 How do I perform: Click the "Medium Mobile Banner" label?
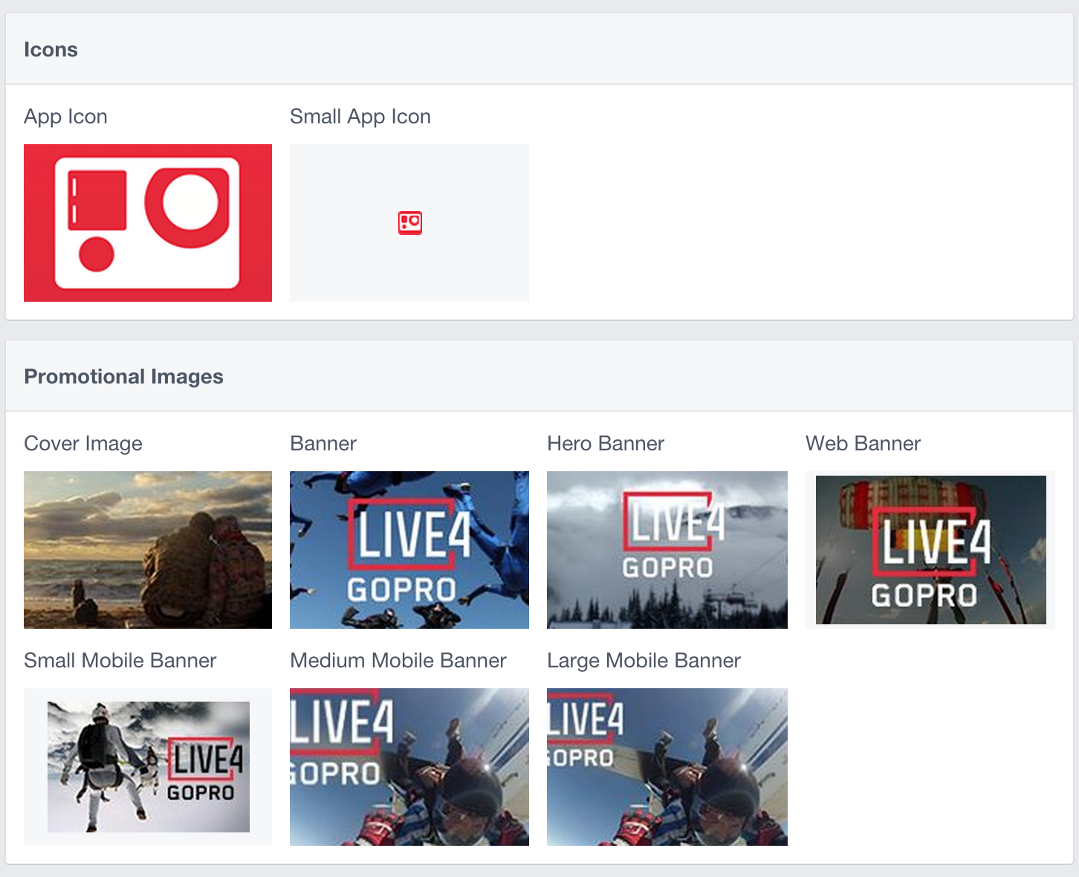[x=398, y=661]
